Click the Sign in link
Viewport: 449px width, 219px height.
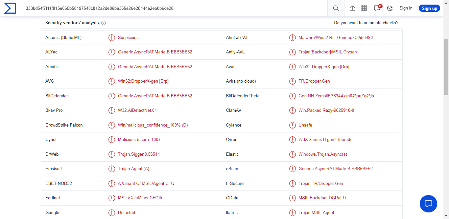[x=406, y=8]
